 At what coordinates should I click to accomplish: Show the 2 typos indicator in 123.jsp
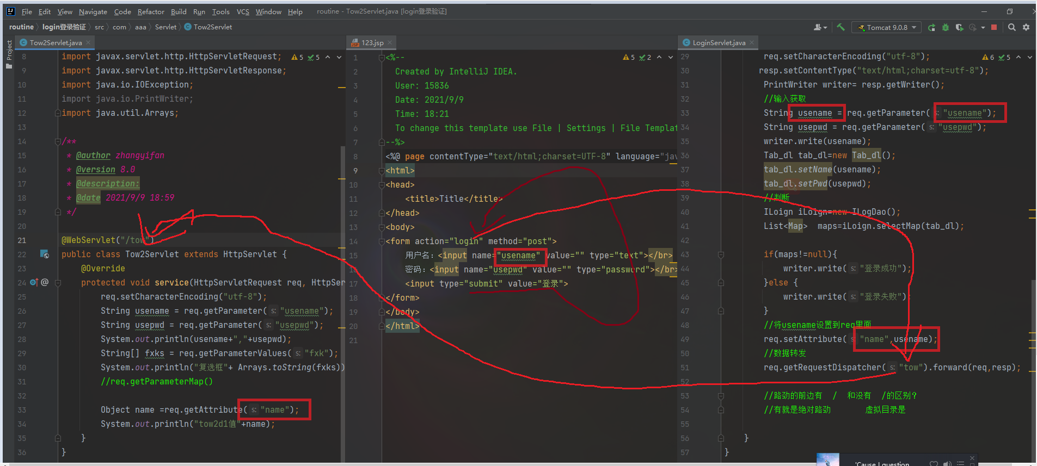(x=645, y=57)
